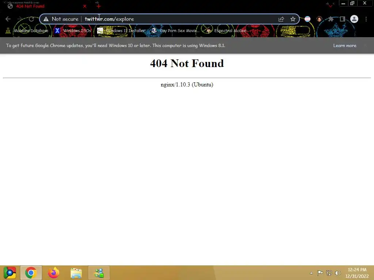
Task: Open Google Chrome from the taskbar
Action: [x=31, y=273]
